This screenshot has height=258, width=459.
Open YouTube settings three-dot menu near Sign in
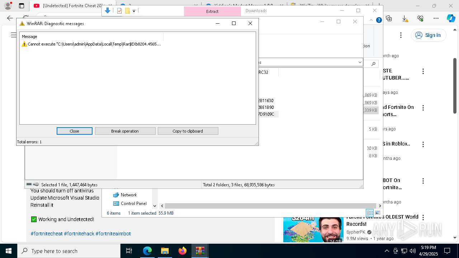tap(401, 35)
